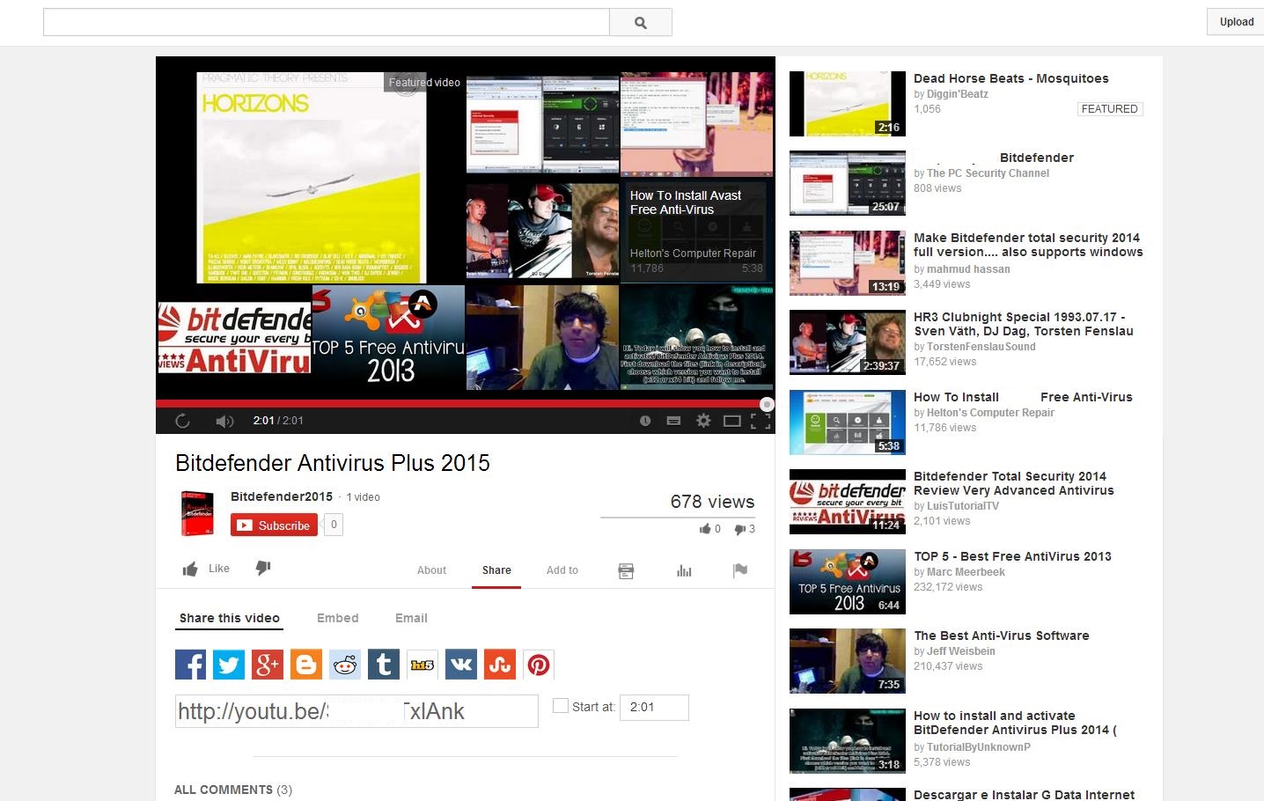Share the video on Reddit
This screenshot has height=801, width=1264.
(345, 665)
